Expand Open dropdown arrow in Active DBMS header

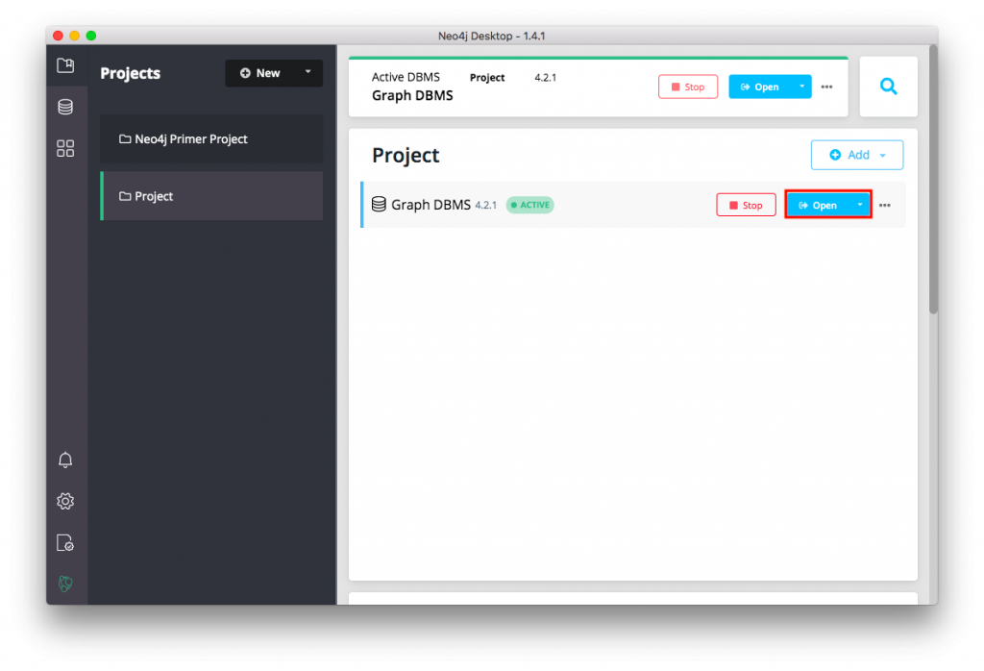[x=801, y=87]
